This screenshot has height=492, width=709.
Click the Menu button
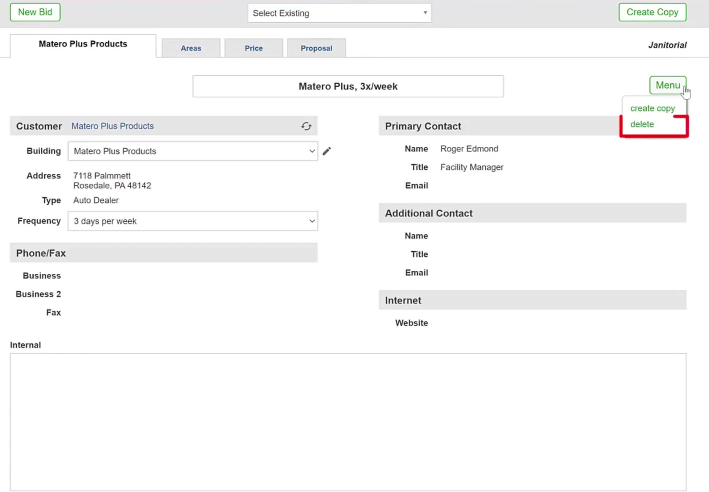(668, 85)
